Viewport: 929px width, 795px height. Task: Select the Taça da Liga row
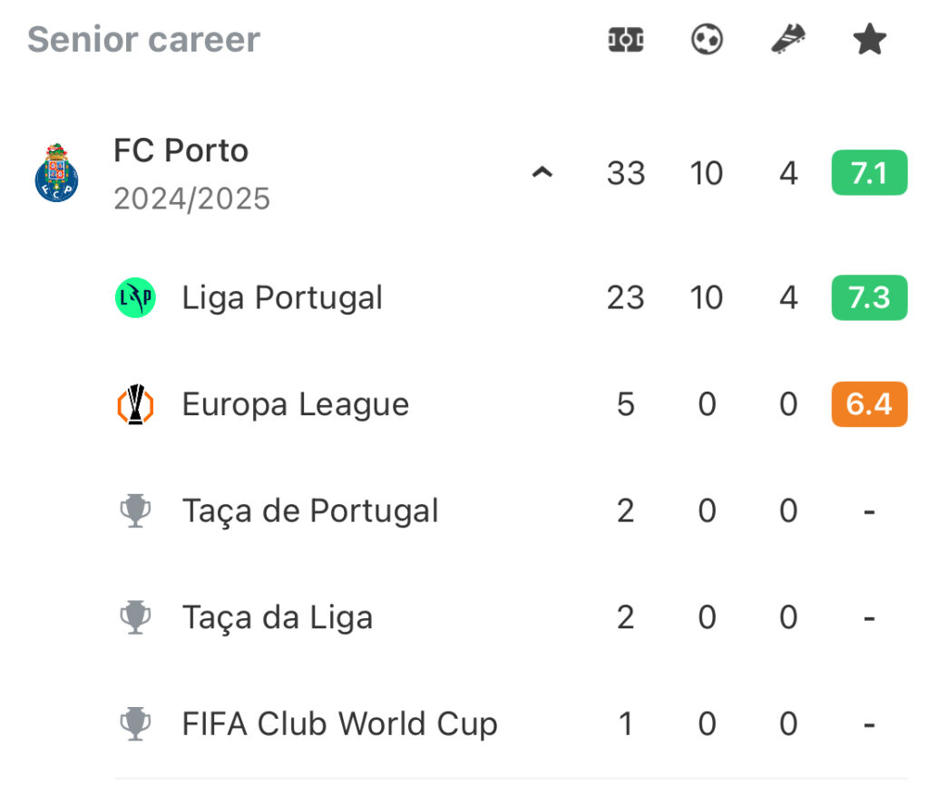pyautogui.click(x=511, y=617)
